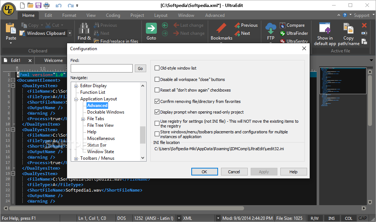Expand Toolbars / Menus tree node
Screen dimensions: 376x222
click(x=76, y=159)
